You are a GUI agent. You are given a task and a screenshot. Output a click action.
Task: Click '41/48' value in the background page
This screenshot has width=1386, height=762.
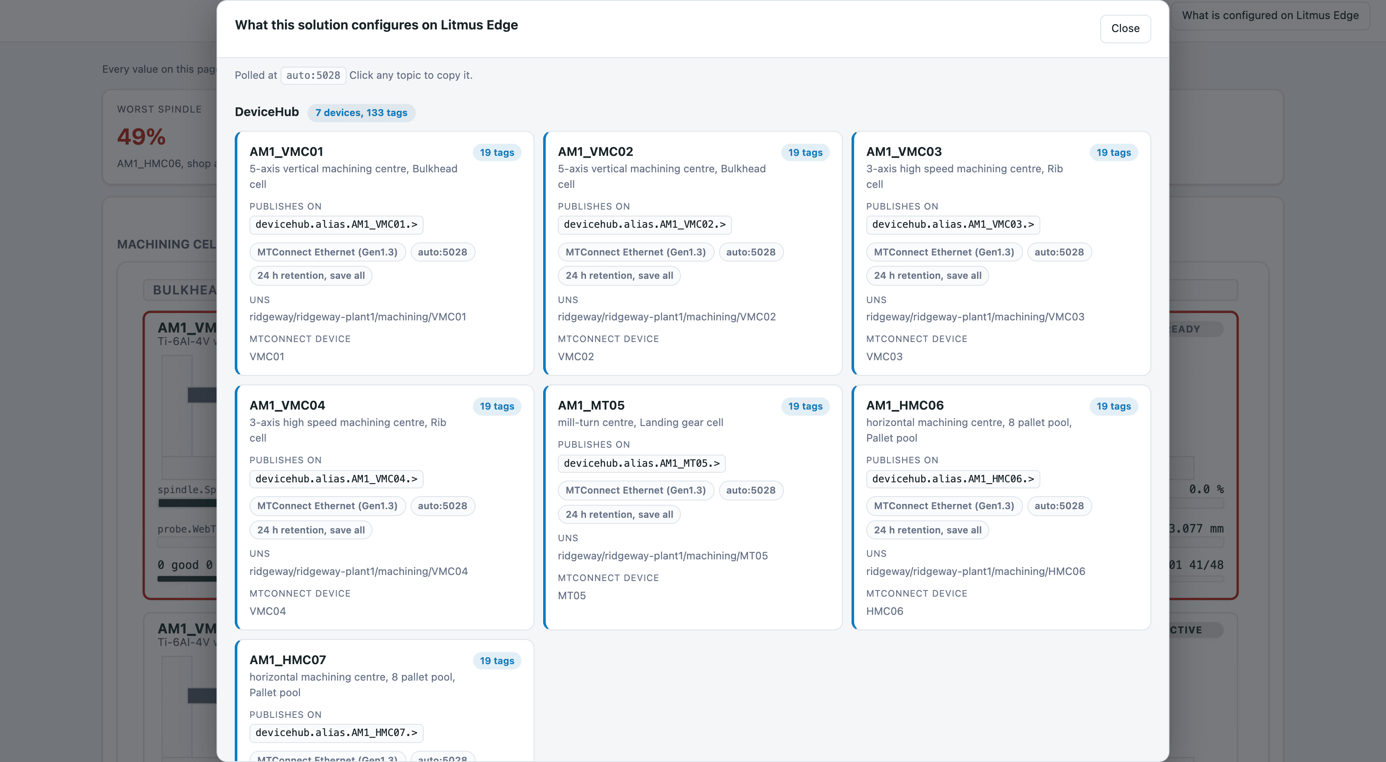pyautogui.click(x=1206, y=565)
